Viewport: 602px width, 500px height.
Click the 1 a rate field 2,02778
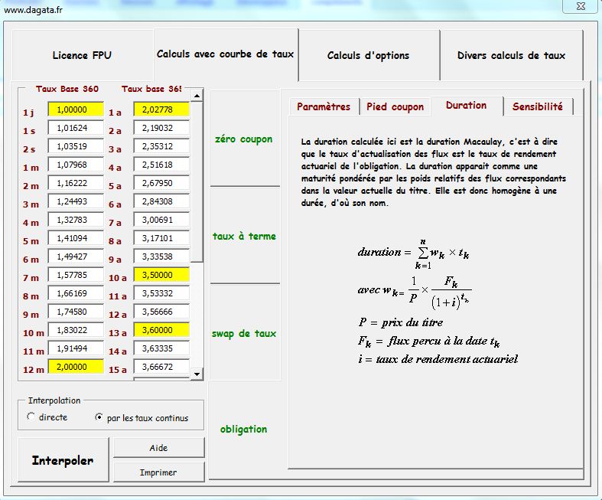[x=161, y=109]
